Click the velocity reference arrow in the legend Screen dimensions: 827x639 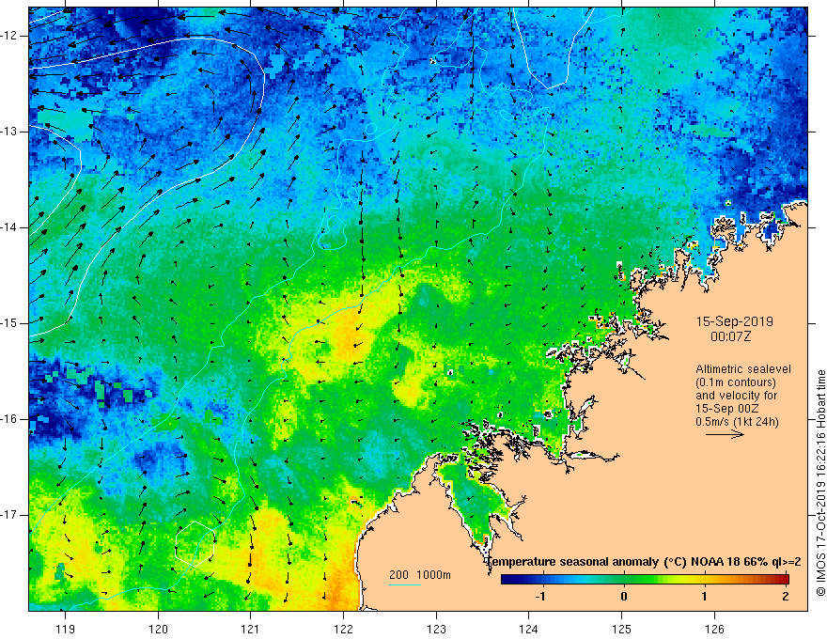coord(725,434)
